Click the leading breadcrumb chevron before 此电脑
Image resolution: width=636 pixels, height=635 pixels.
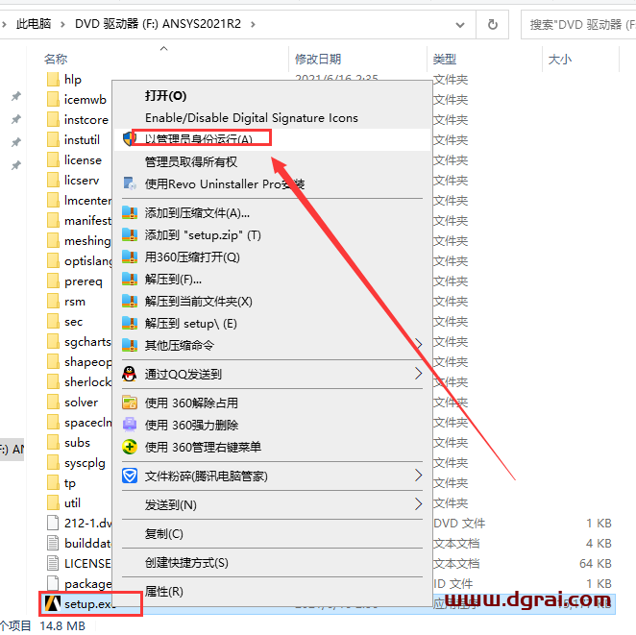coord(4,24)
